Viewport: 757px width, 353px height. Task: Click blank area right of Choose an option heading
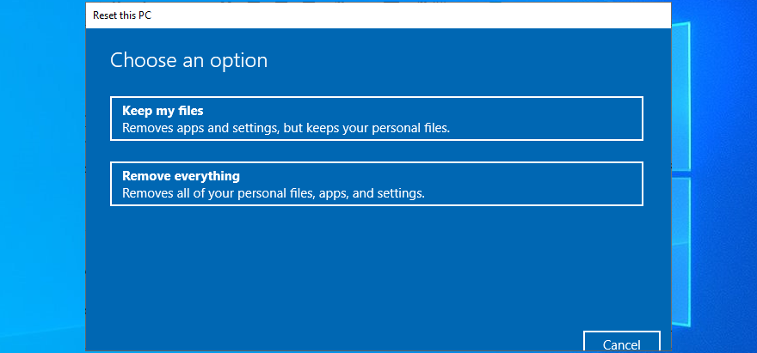point(473,61)
